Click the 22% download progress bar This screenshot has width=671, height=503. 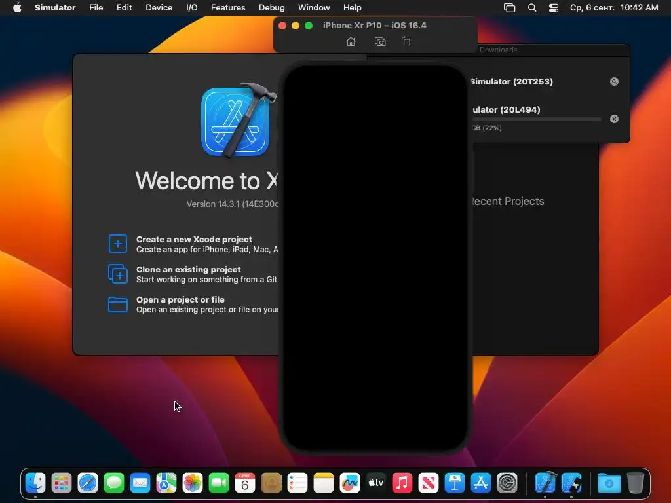(x=537, y=119)
